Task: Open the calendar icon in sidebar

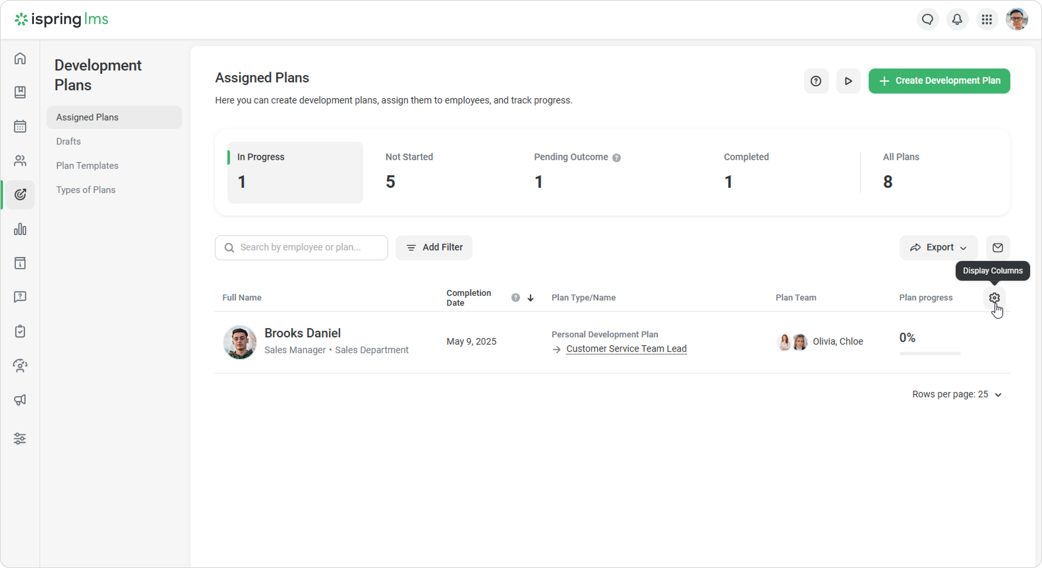Action: pos(20,126)
